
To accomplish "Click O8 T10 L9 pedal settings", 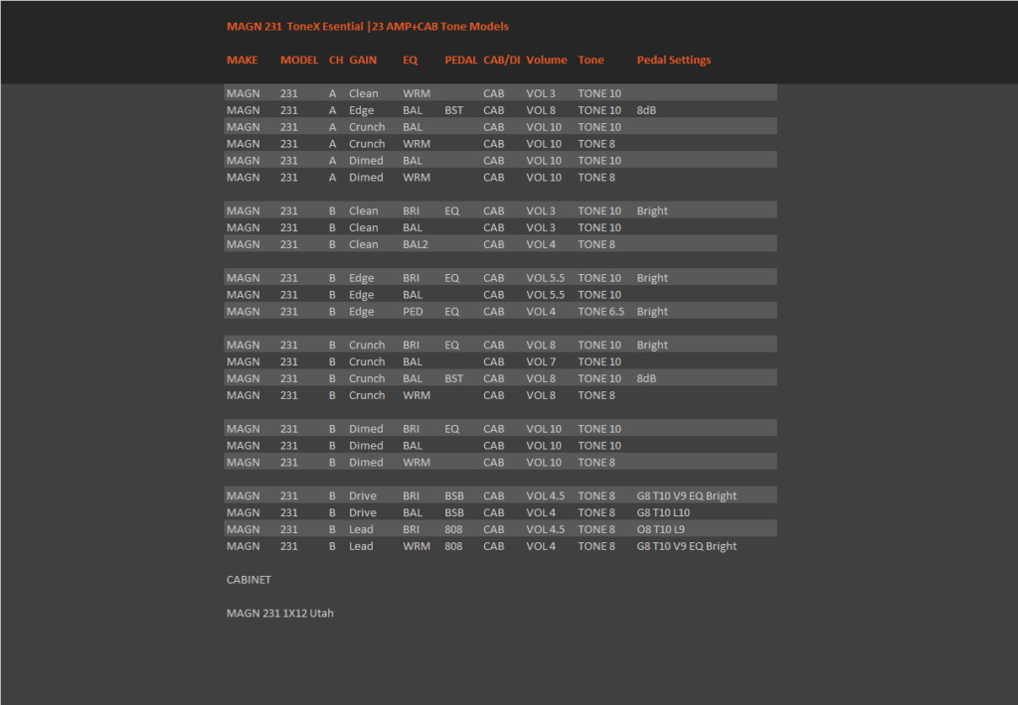I will [x=660, y=529].
